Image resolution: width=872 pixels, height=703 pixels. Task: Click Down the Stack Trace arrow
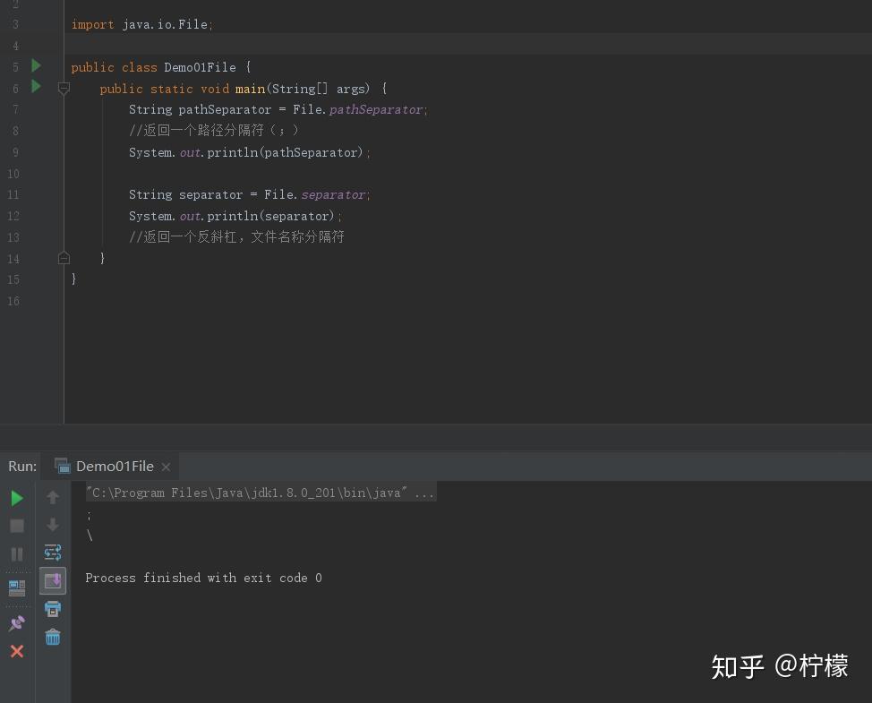[53, 526]
